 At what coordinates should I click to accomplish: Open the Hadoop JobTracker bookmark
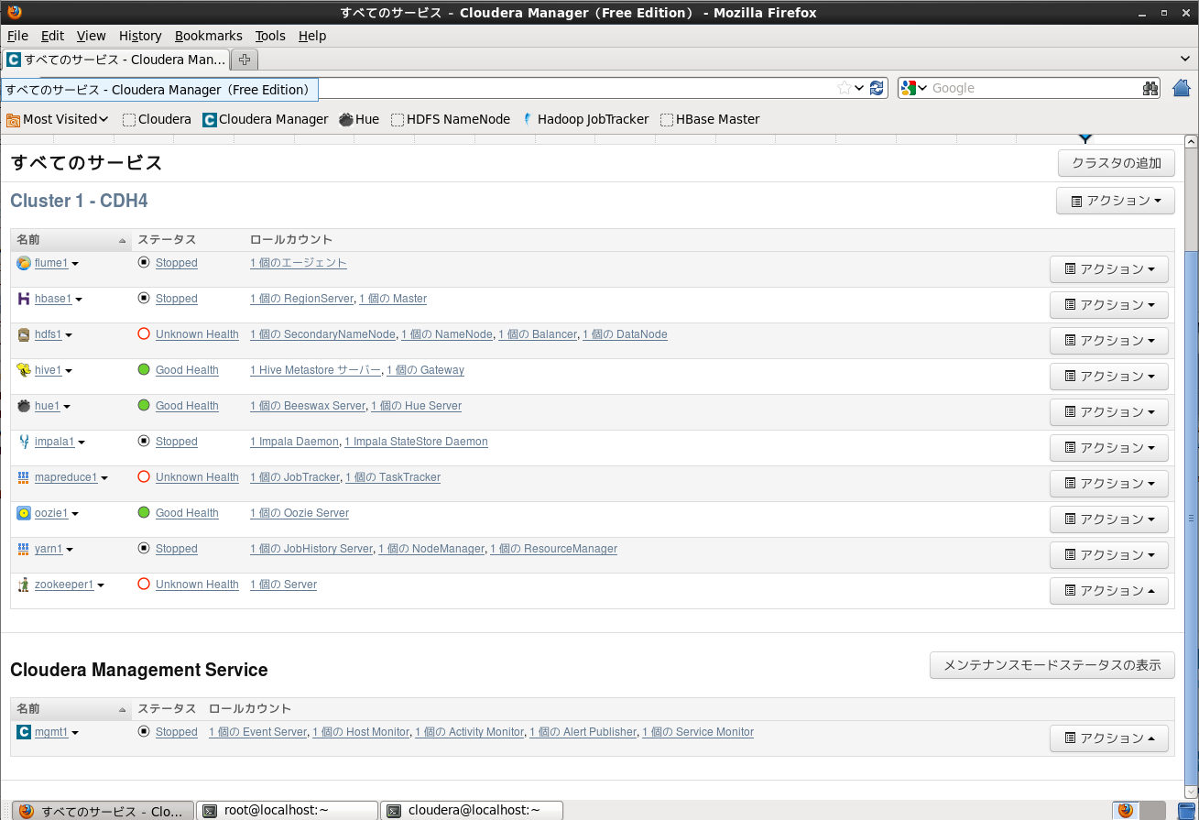[585, 119]
